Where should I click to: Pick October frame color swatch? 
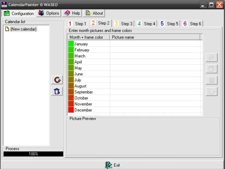click(71, 98)
